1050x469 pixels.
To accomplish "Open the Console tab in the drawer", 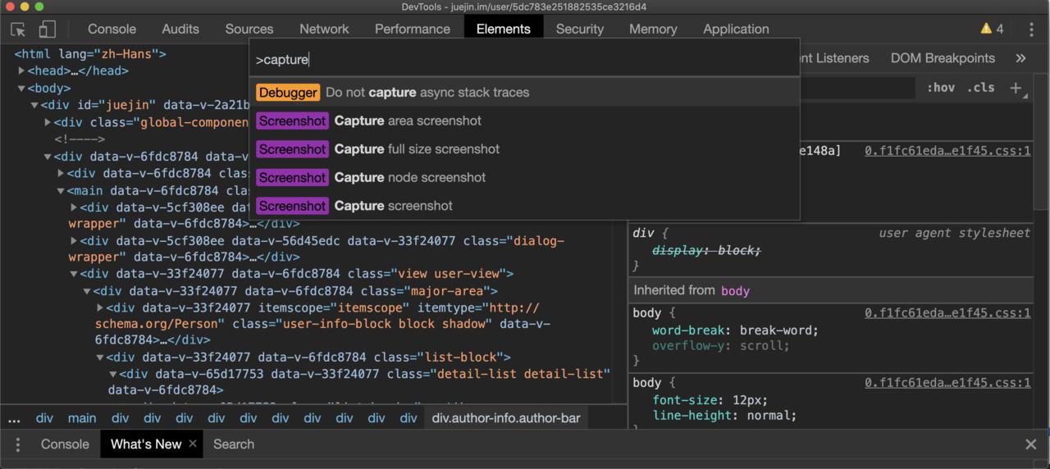I will pos(65,444).
